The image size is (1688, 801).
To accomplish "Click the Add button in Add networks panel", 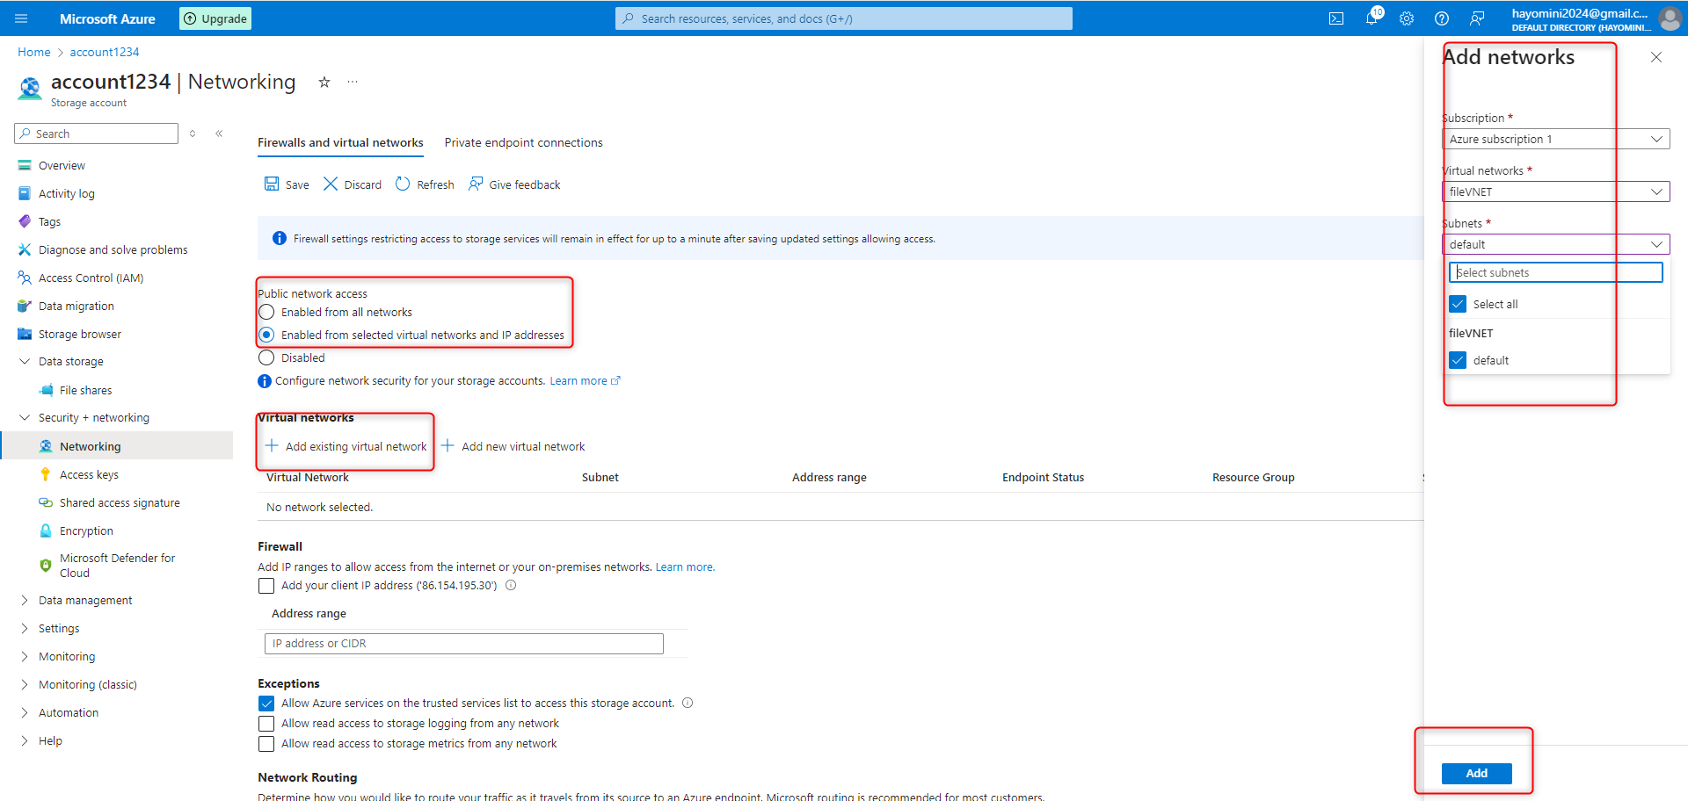I will pyautogui.click(x=1477, y=773).
